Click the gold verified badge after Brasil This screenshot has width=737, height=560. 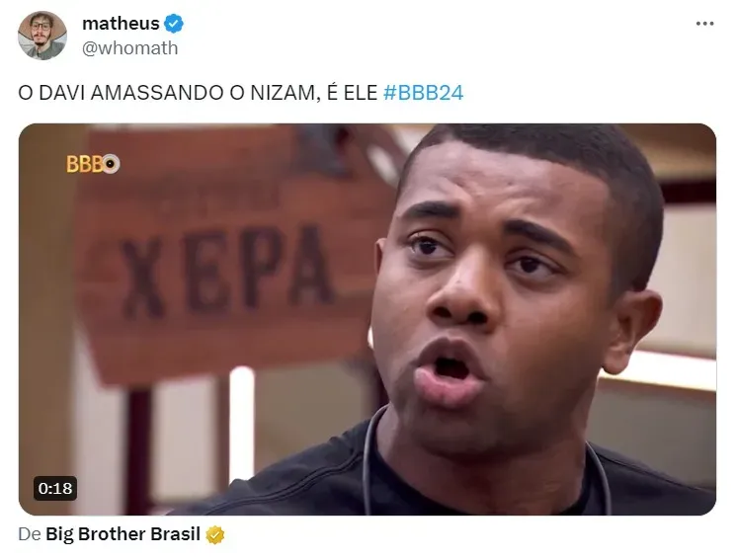click(214, 534)
